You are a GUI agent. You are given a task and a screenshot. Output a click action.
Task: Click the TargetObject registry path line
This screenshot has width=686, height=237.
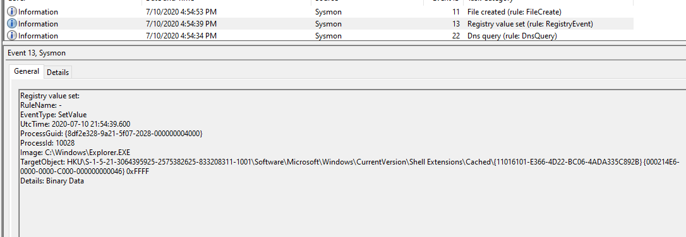tap(349, 166)
